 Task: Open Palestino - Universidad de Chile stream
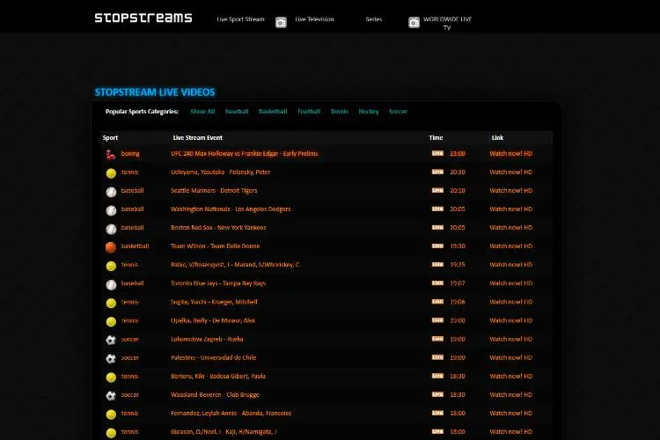coord(214,357)
